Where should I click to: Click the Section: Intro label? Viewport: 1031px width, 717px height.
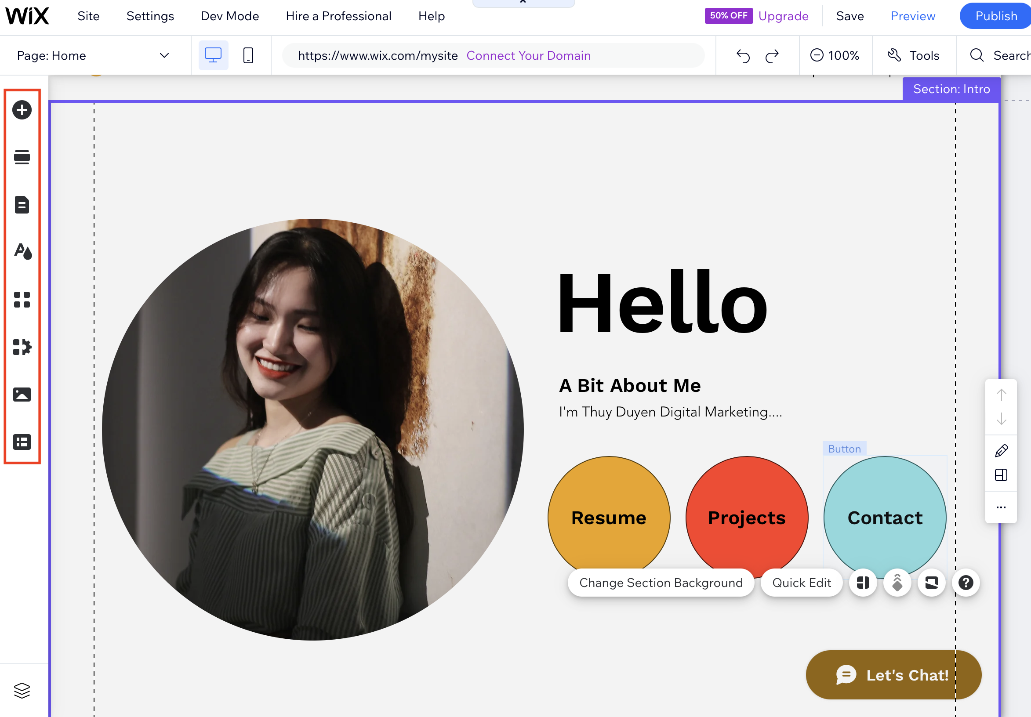pyautogui.click(x=951, y=89)
